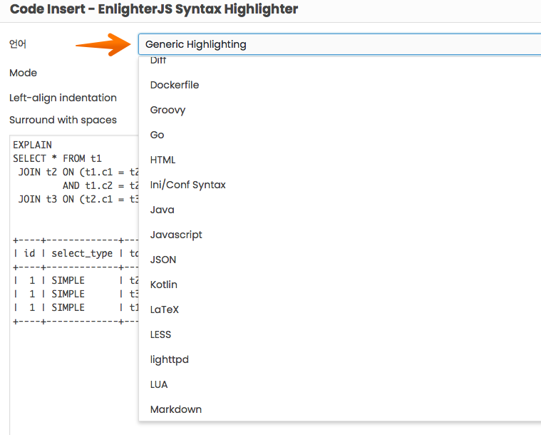The width and height of the screenshot is (541, 435).
Task: Click the '언어' language label
Action: 18,43
